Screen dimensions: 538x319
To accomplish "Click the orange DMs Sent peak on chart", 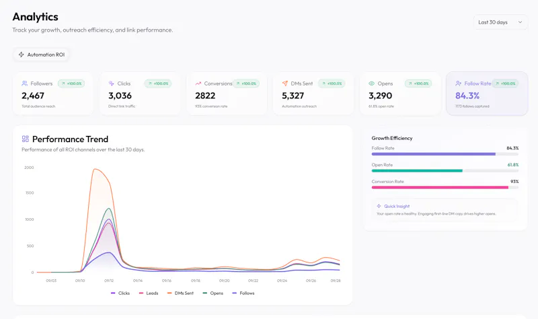I will 95,169.
